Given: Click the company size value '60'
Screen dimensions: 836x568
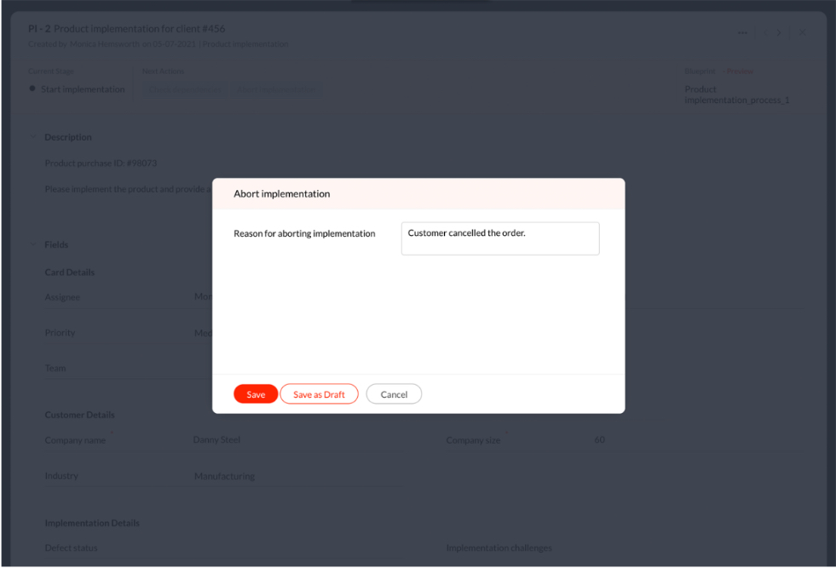Looking at the screenshot, I should click(x=600, y=439).
